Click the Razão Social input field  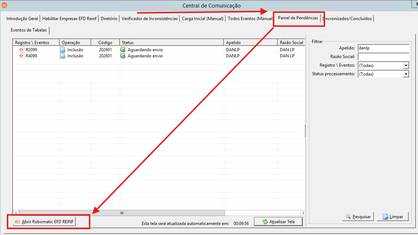(x=383, y=57)
